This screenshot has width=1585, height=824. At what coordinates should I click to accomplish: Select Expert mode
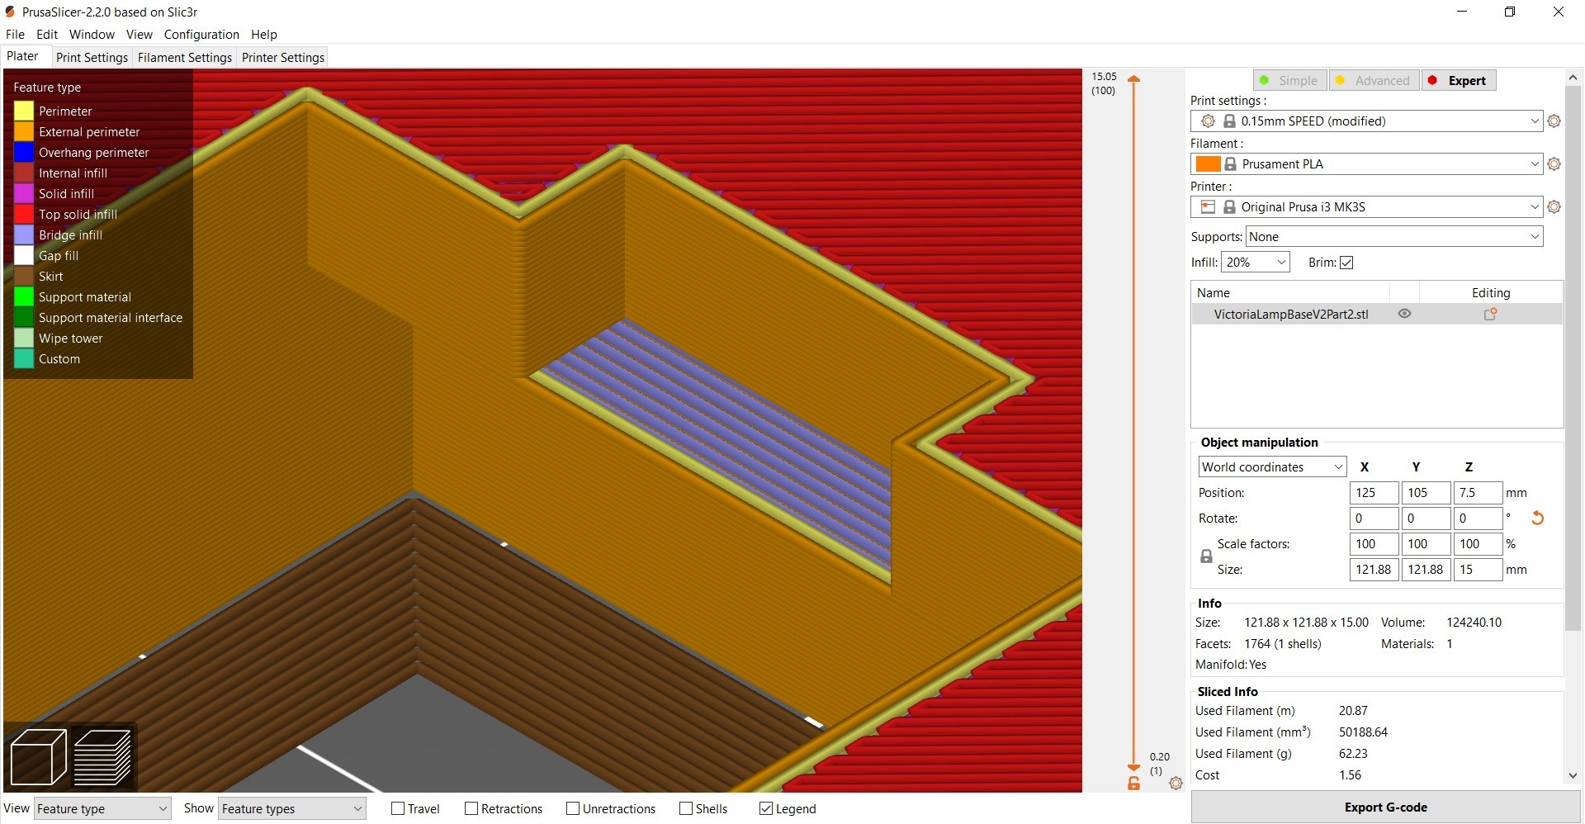[1459, 80]
